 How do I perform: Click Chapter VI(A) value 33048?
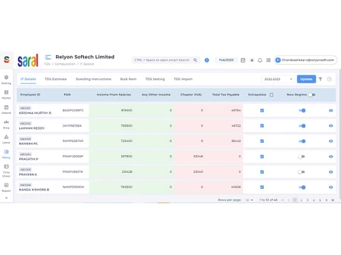[198, 156]
